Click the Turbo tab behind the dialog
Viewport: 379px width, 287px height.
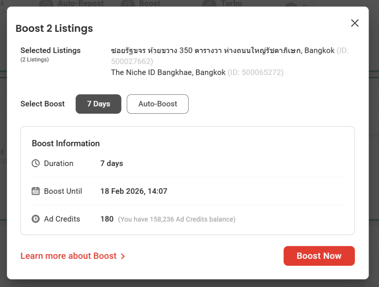pos(231,4)
